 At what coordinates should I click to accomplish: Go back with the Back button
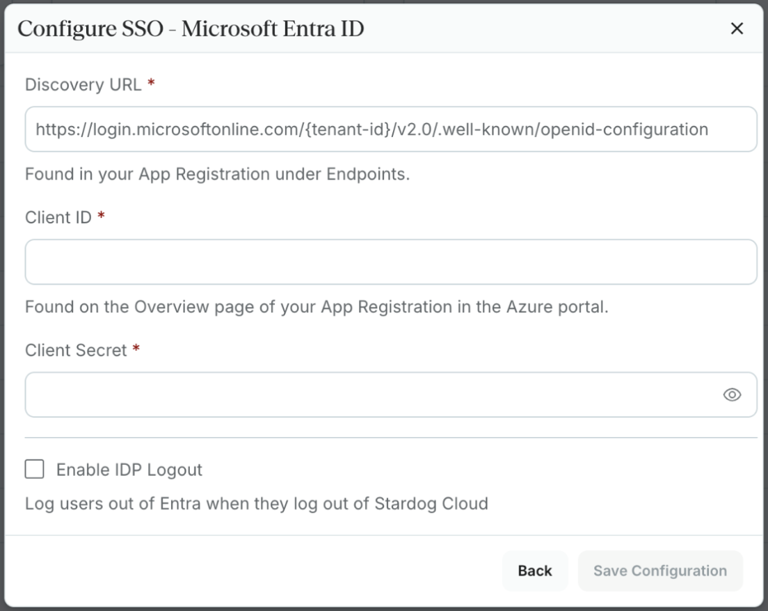pos(535,571)
